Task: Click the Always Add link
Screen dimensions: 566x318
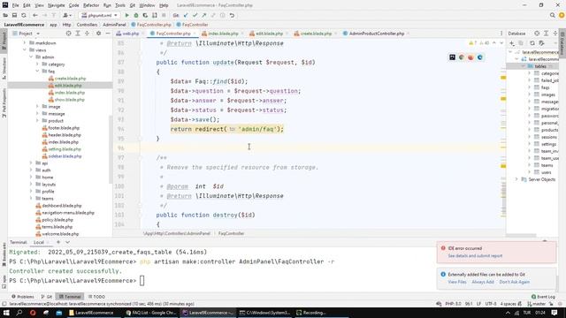Action: [x=483, y=282]
